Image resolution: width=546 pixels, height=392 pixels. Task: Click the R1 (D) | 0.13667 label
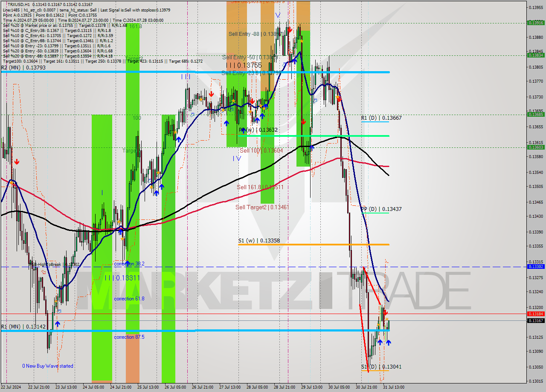pyautogui.click(x=381, y=118)
